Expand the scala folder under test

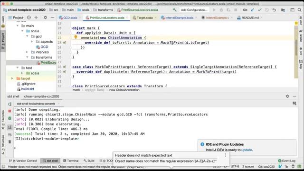pos(22,73)
